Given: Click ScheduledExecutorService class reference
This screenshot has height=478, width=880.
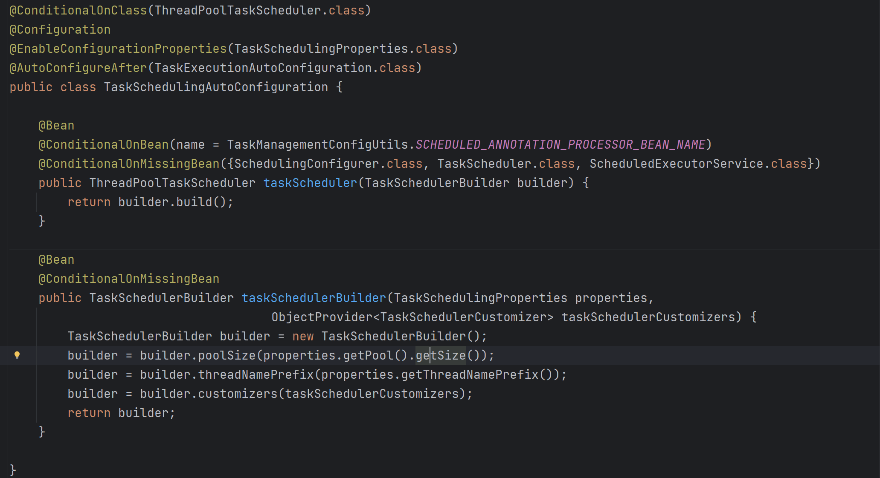Looking at the screenshot, I should (676, 164).
